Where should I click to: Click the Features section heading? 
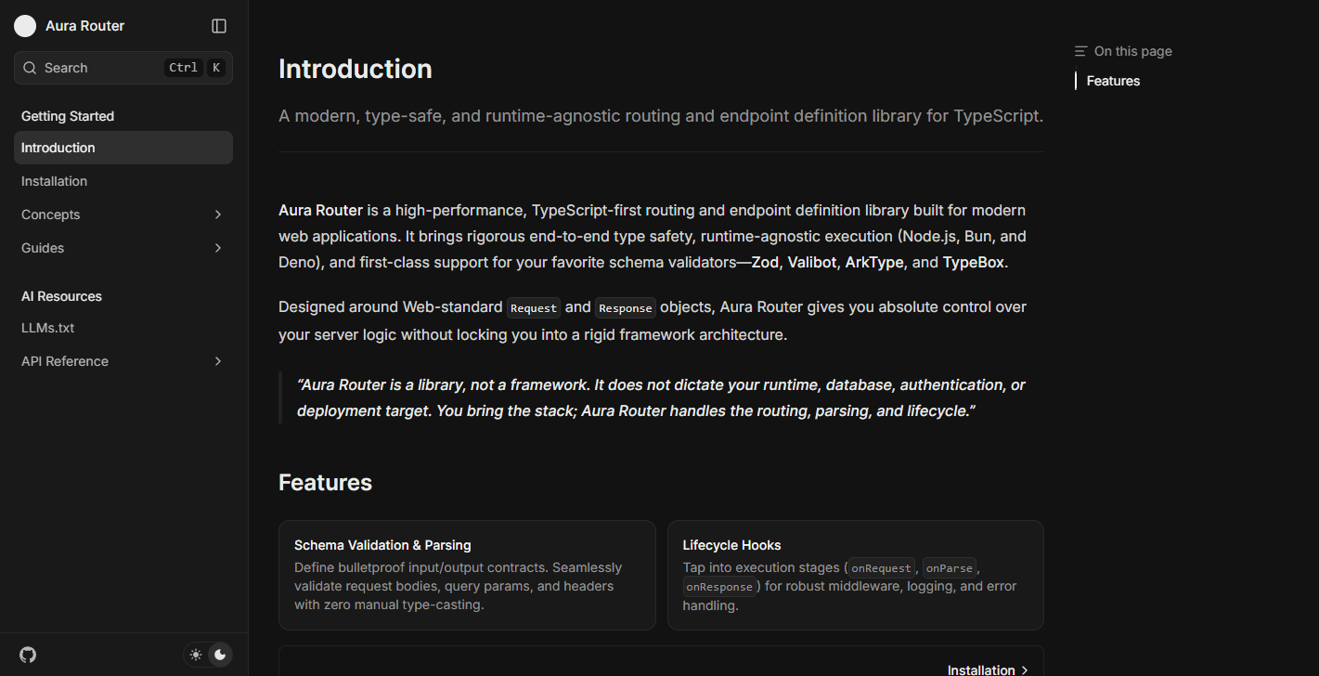pos(325,483)
